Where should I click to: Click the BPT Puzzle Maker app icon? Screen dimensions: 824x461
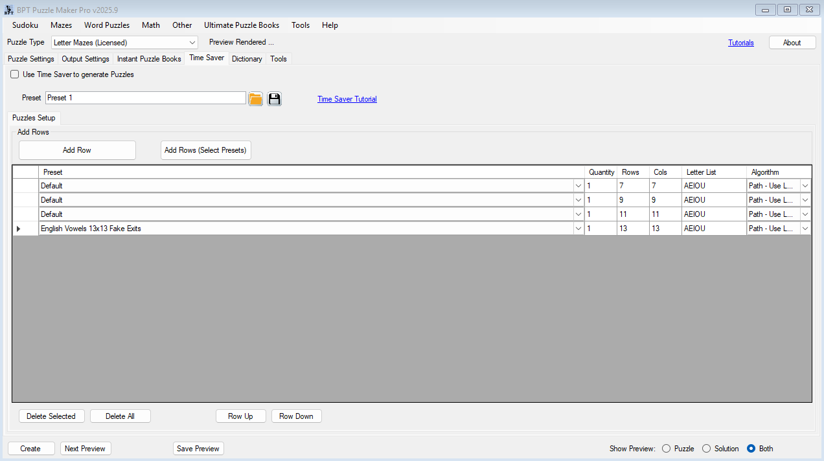(x=9, y=10)
